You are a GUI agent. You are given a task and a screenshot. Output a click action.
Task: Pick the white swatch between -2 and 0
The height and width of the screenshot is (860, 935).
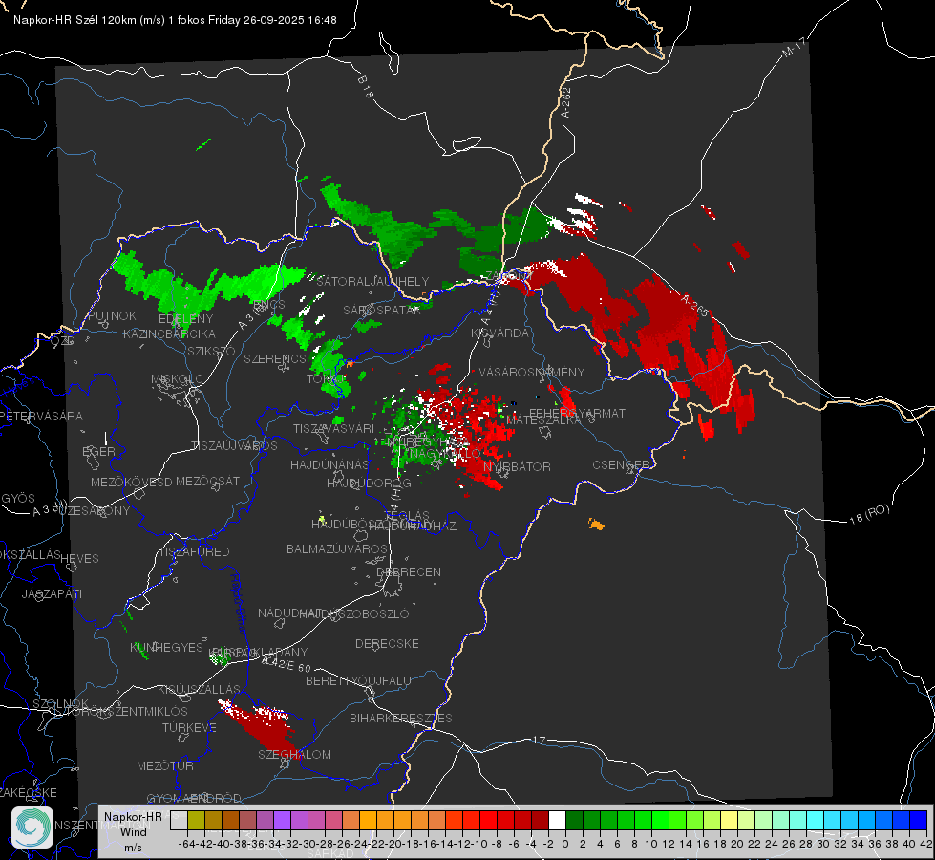click(x=557, y=820)
